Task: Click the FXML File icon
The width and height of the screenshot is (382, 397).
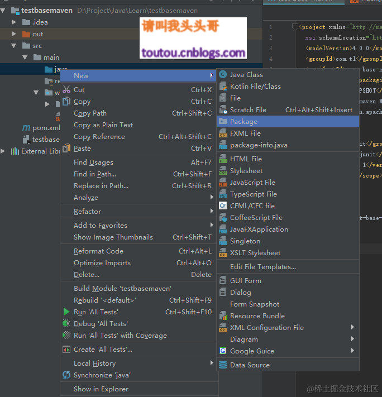Action: 223,133
